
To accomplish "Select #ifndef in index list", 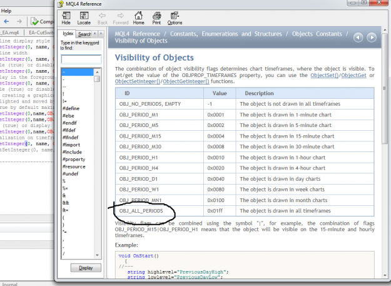I will click(x=70, y=138).
